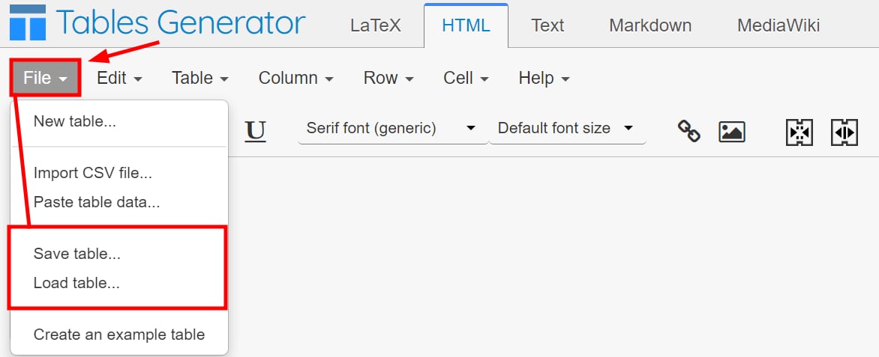
Task: Toggle underline text formatting
Action: (x=256, y=130)
